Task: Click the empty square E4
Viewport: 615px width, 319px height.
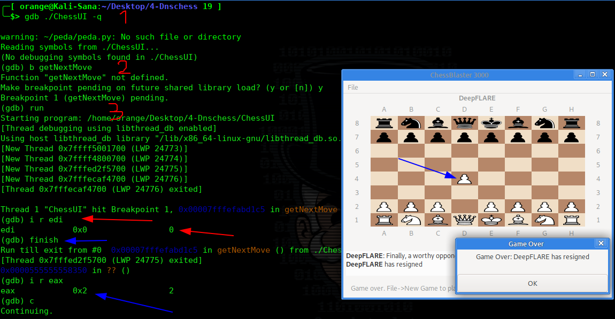Action: pos(491,178)
